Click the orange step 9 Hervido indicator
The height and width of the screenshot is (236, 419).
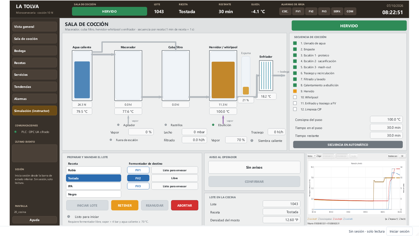295,91
